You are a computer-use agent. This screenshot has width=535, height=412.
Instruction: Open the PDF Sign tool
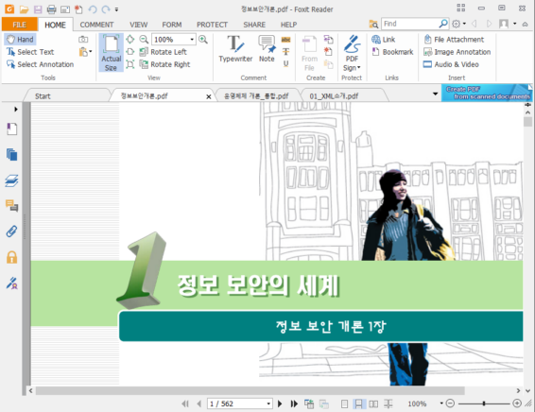(x=352, y=53)
